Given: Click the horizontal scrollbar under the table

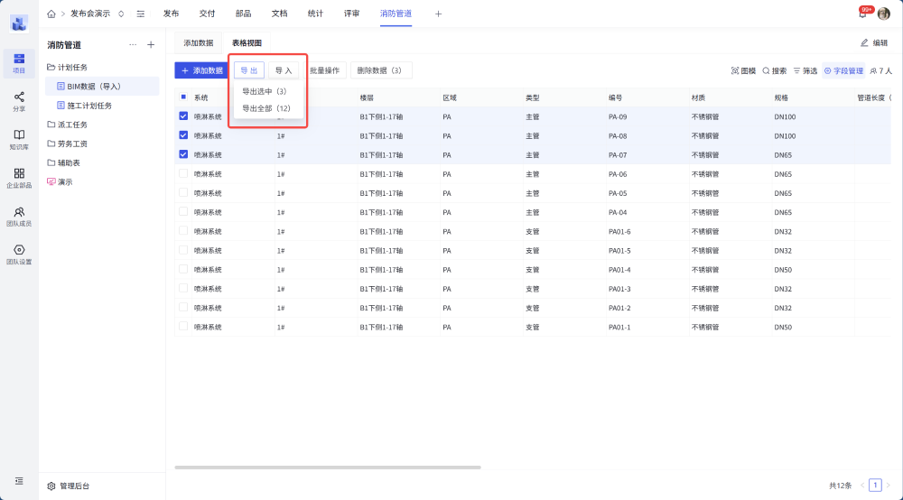Looking at the screenshot, I should pyautogui.click(x=327, y=467).
